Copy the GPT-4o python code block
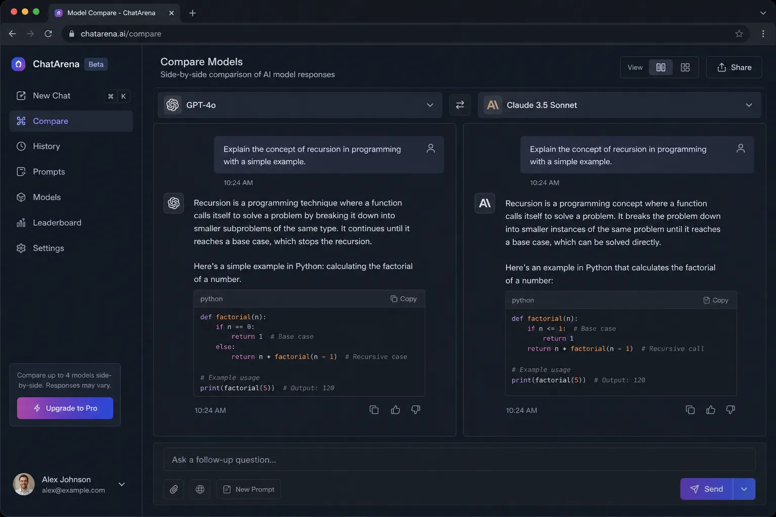The width and height of the screenshot is (776, 517). 404,299
